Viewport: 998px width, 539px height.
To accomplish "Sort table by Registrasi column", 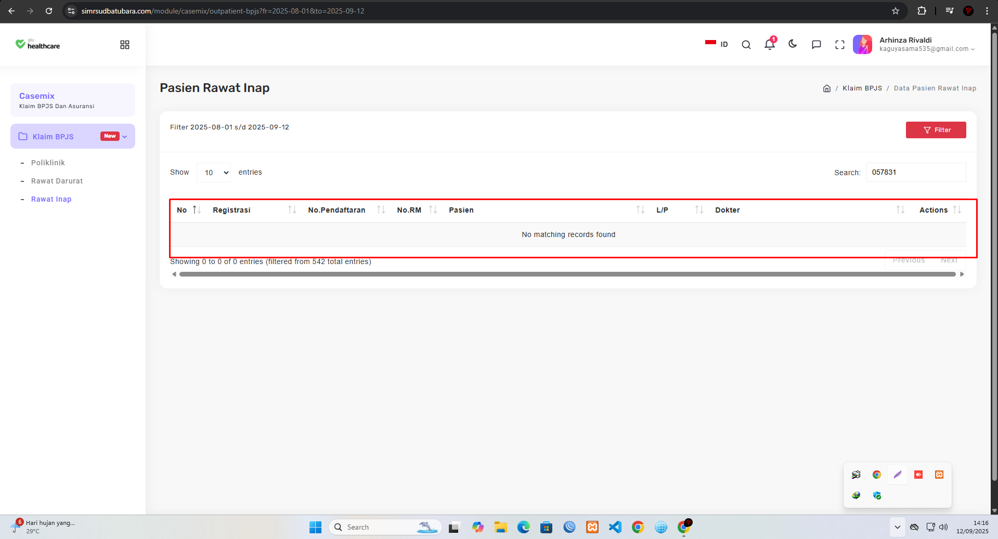I will [254, 210].
